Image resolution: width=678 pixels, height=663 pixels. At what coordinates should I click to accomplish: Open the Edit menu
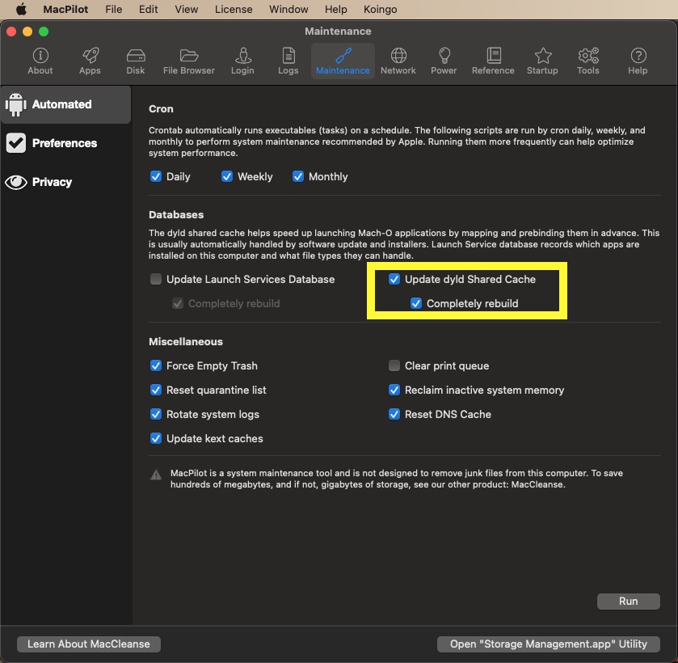(149, 9)
